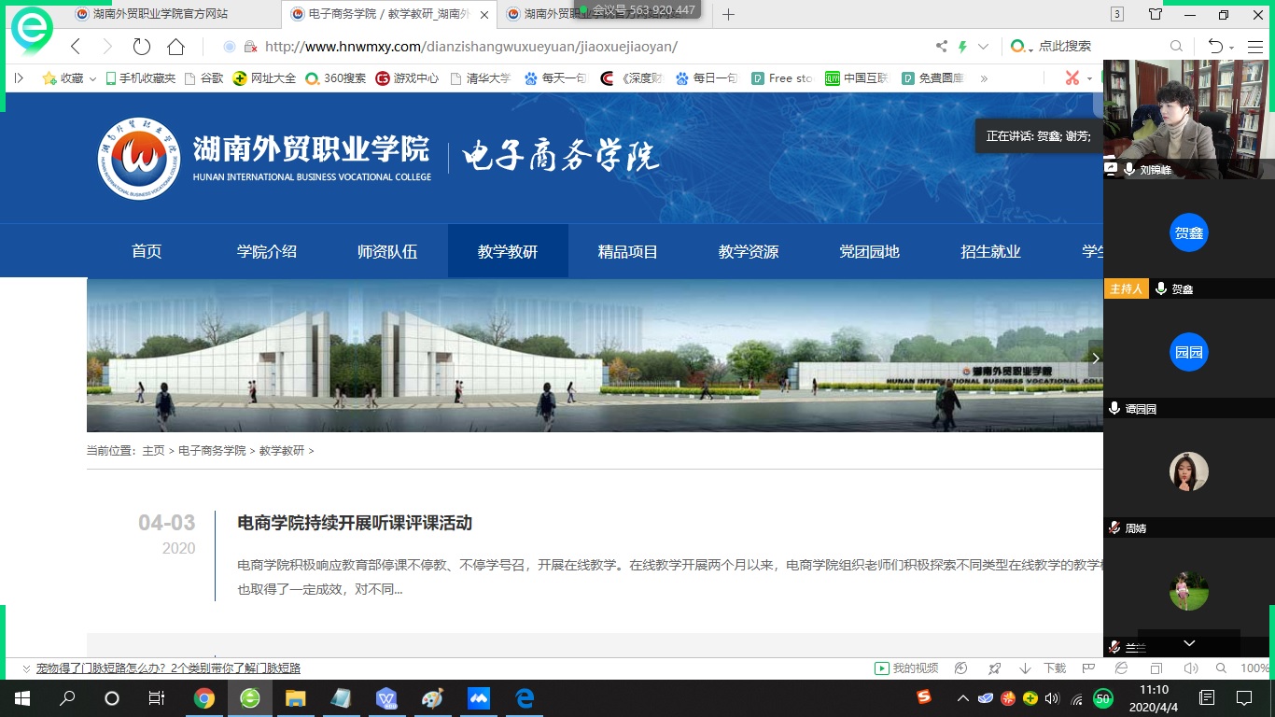Open the scissors screenshot tool
This screenshot has height=717, width=1275.
(x=1072, y=78)
